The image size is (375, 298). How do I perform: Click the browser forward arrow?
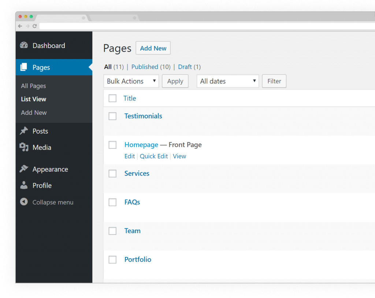(x=27, y=26)
